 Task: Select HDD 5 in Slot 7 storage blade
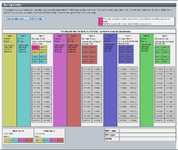pyautogui.click(x=130, y=52)
